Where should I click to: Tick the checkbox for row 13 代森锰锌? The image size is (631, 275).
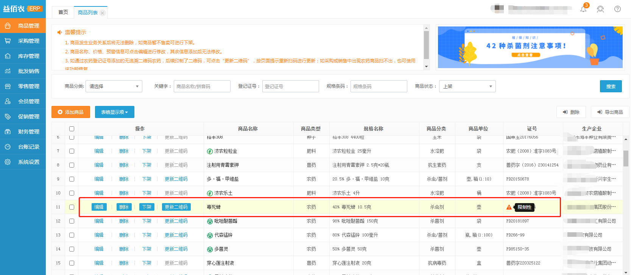[72, 235]
